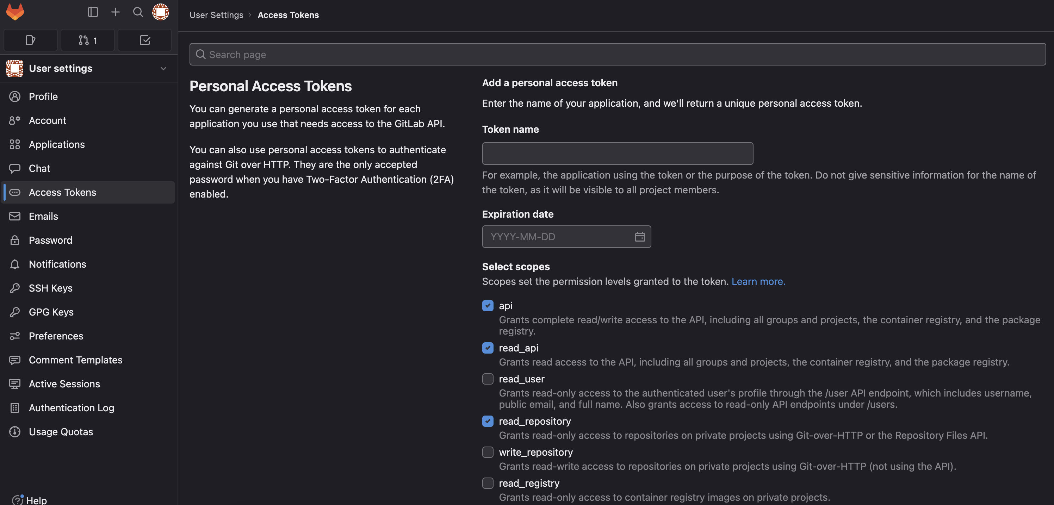Open Chat sidebar item

88,168
